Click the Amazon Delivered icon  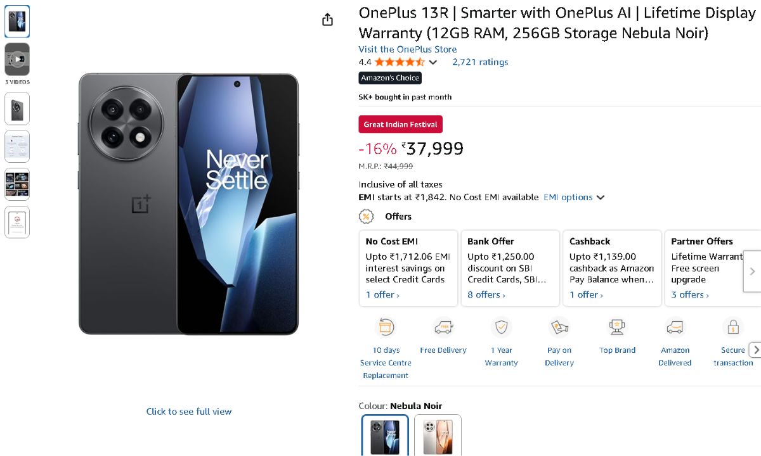point(675,327)
